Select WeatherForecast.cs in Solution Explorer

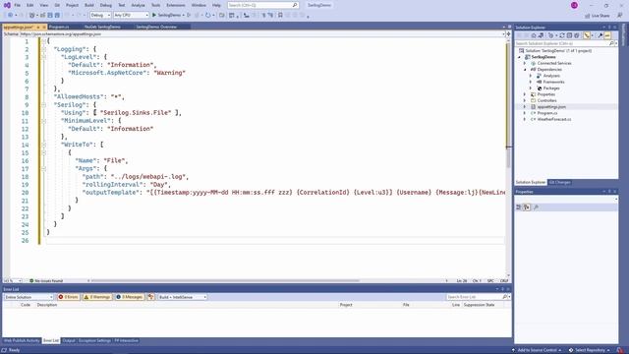pyautogui.click(x=554, y=119)
